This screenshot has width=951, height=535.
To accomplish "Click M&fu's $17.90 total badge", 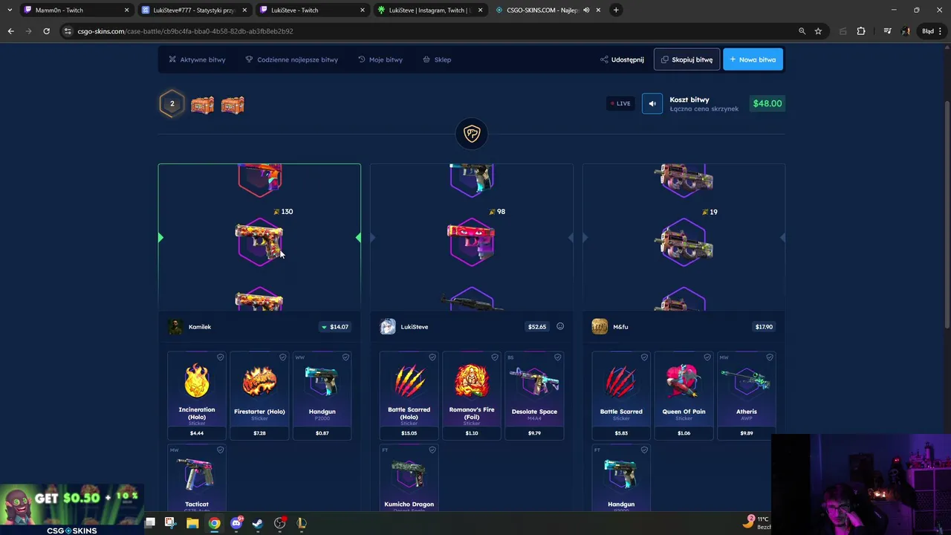I will [x=764, y=327].
